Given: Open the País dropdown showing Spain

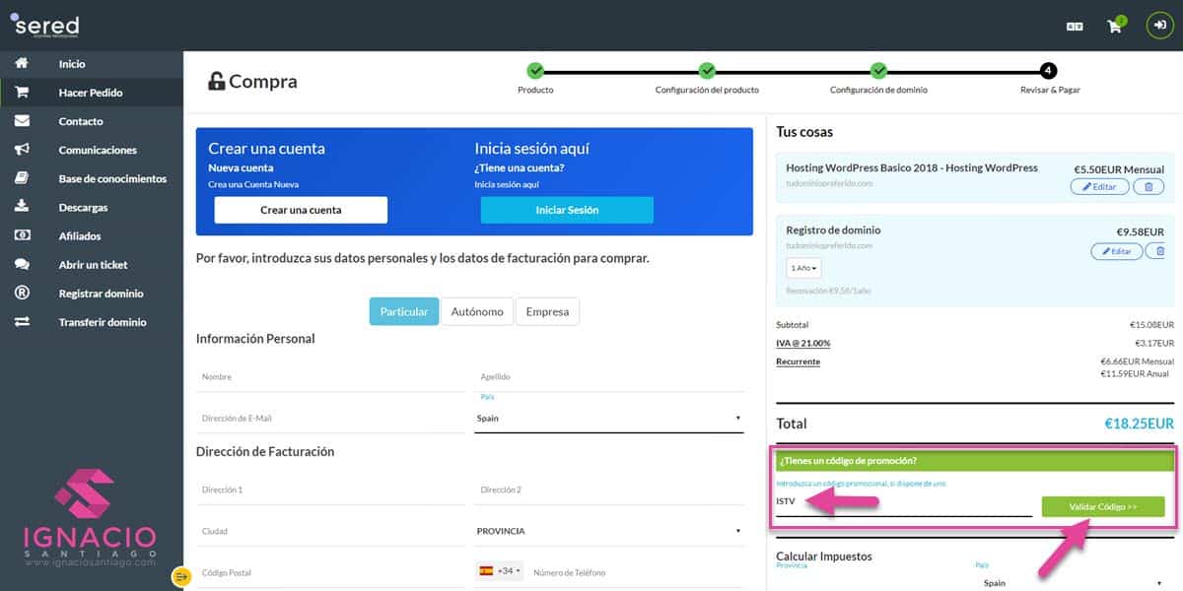Looking at the screenshot, I should [x=610, y=418].
